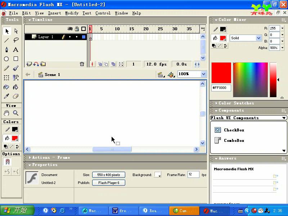Open the Control menu

[x=103, y=13]
